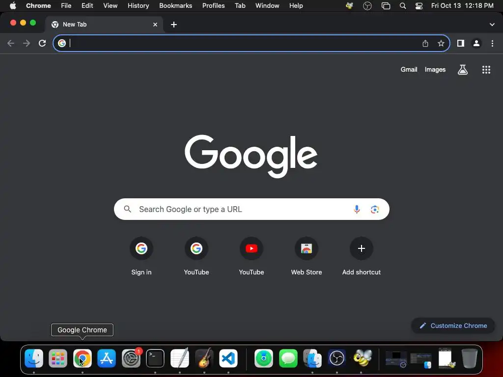Open the View menu

pyautogui.click(x=111, y=6)
